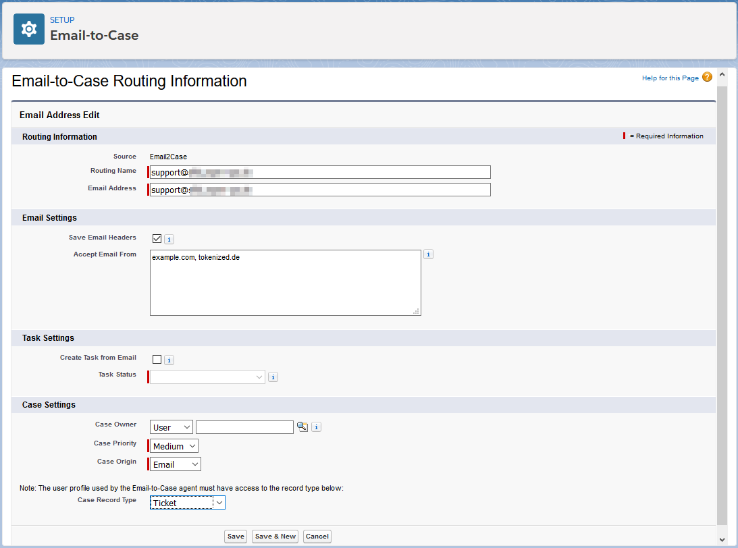Image resolution: width=738 pixels, height=548 pixels.
Task: Click the Case Settings section header
Action: [x=49, y=404]
